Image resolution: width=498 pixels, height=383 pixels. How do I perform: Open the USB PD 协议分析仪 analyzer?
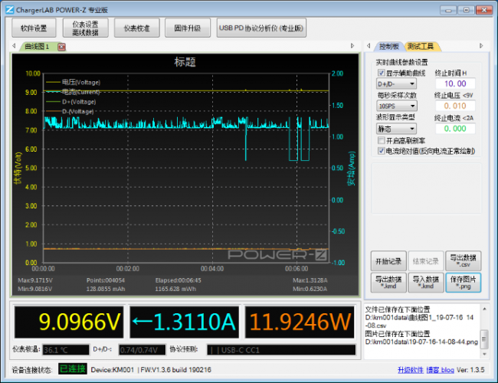(x=261, y=28)
